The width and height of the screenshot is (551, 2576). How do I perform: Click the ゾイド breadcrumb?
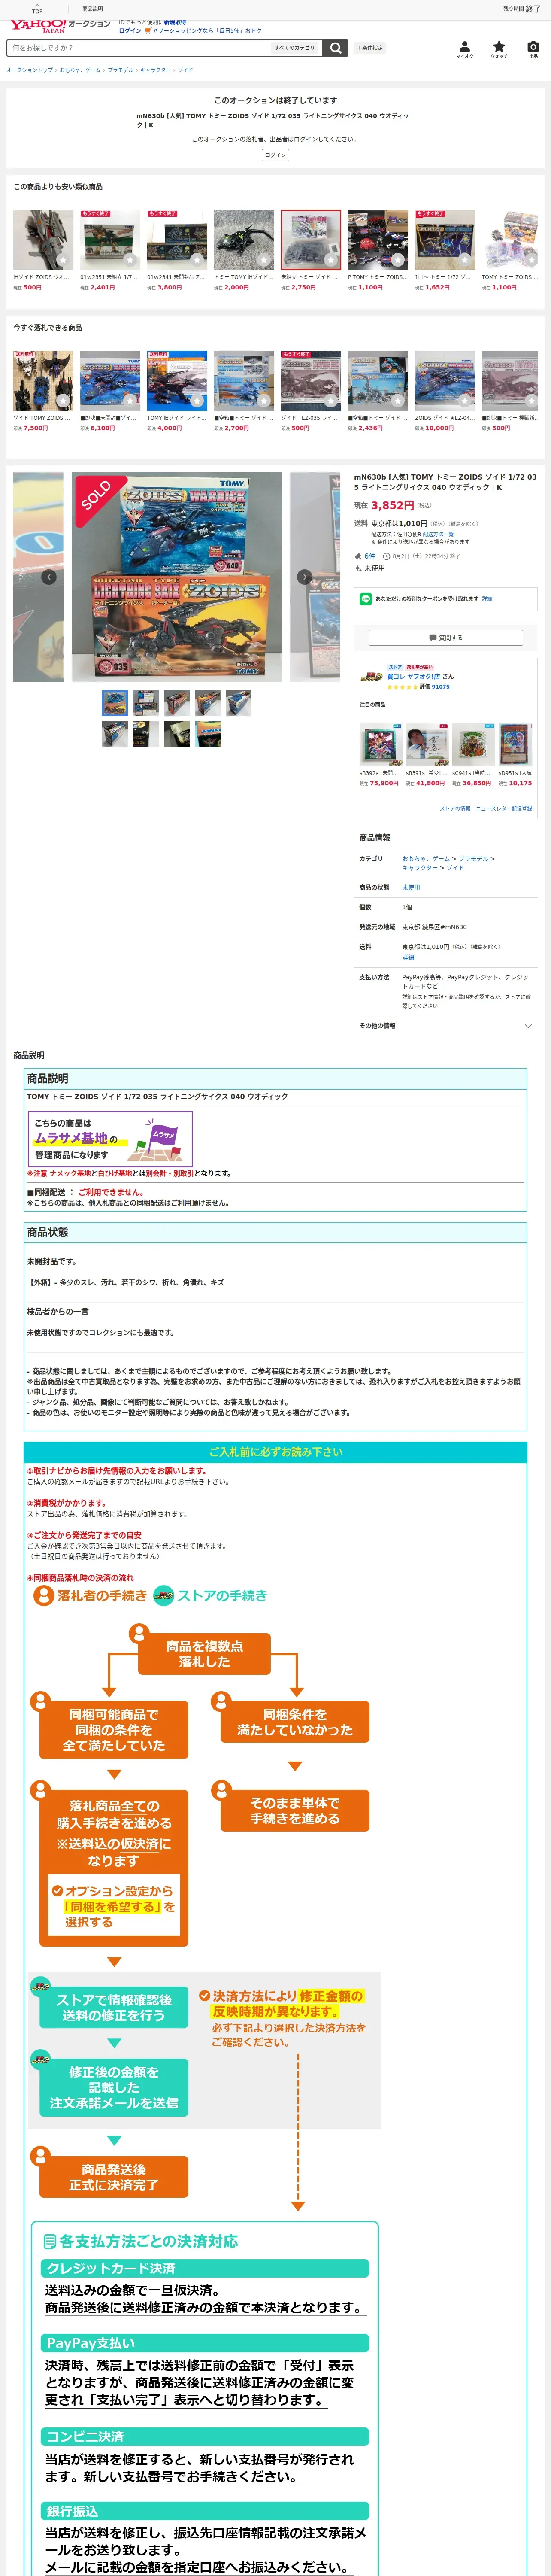click(185, 70)
